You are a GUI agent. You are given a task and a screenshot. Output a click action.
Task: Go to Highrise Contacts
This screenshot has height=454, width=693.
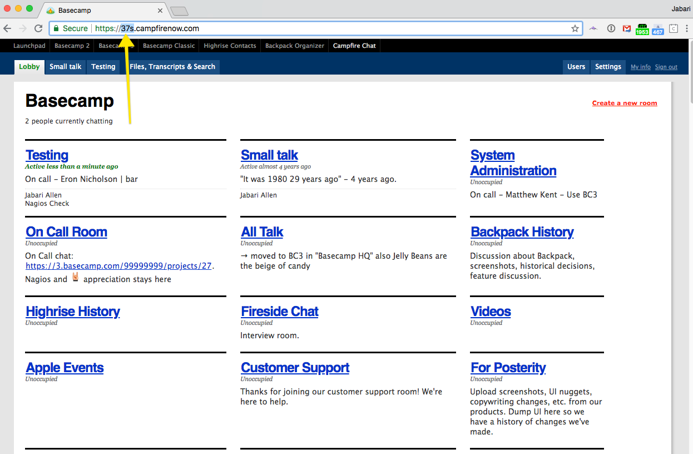[230, 46]
